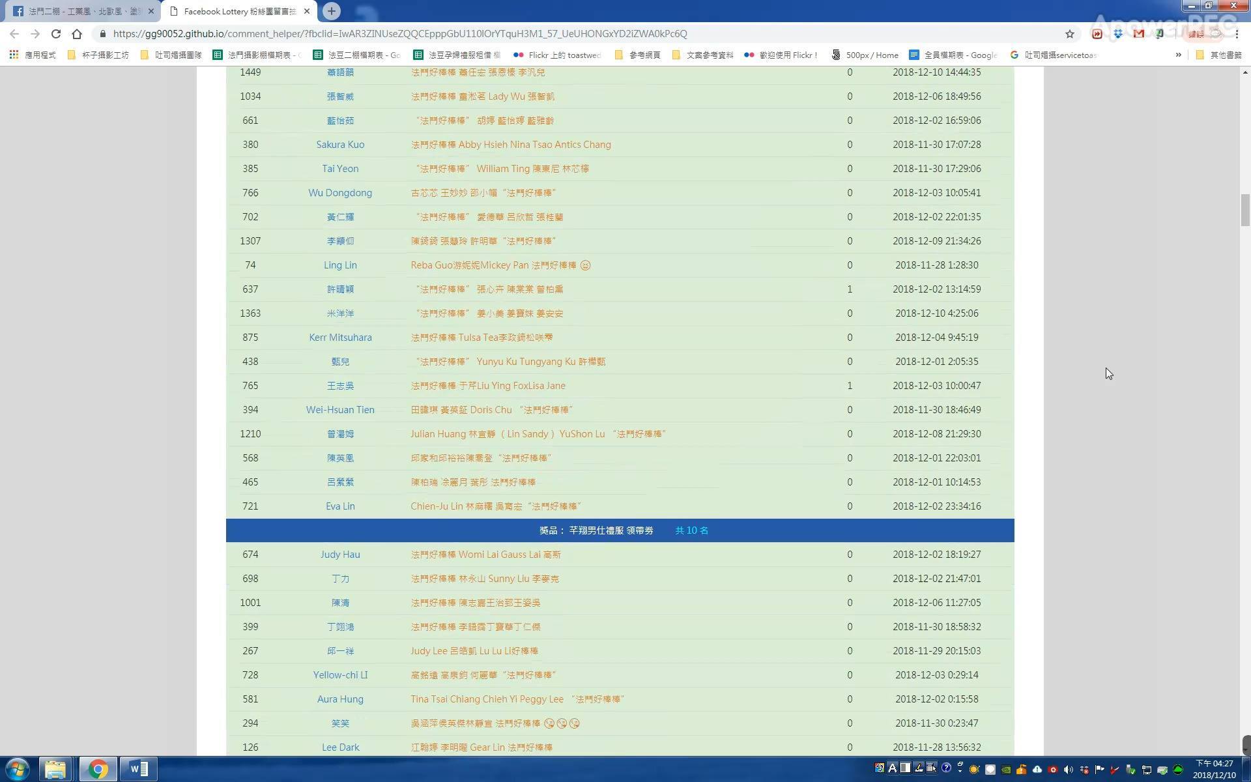1251x782 pixels.
Task: Open File Explorer from the taskbar
Action: tap(56, 770)
